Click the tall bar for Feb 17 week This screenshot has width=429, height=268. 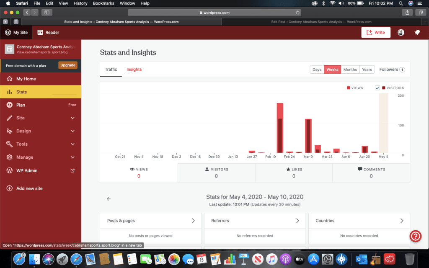point(280,128)
